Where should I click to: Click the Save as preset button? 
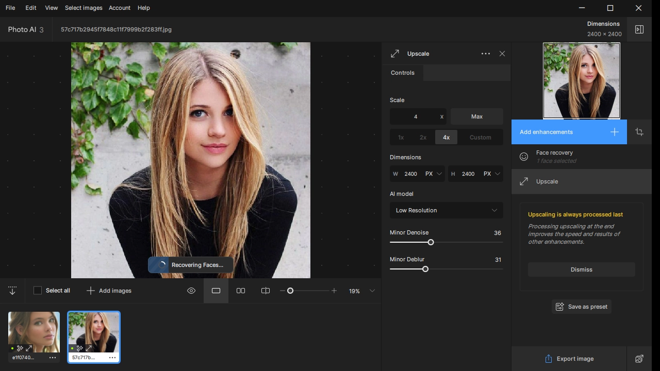[x=581, y=307]
